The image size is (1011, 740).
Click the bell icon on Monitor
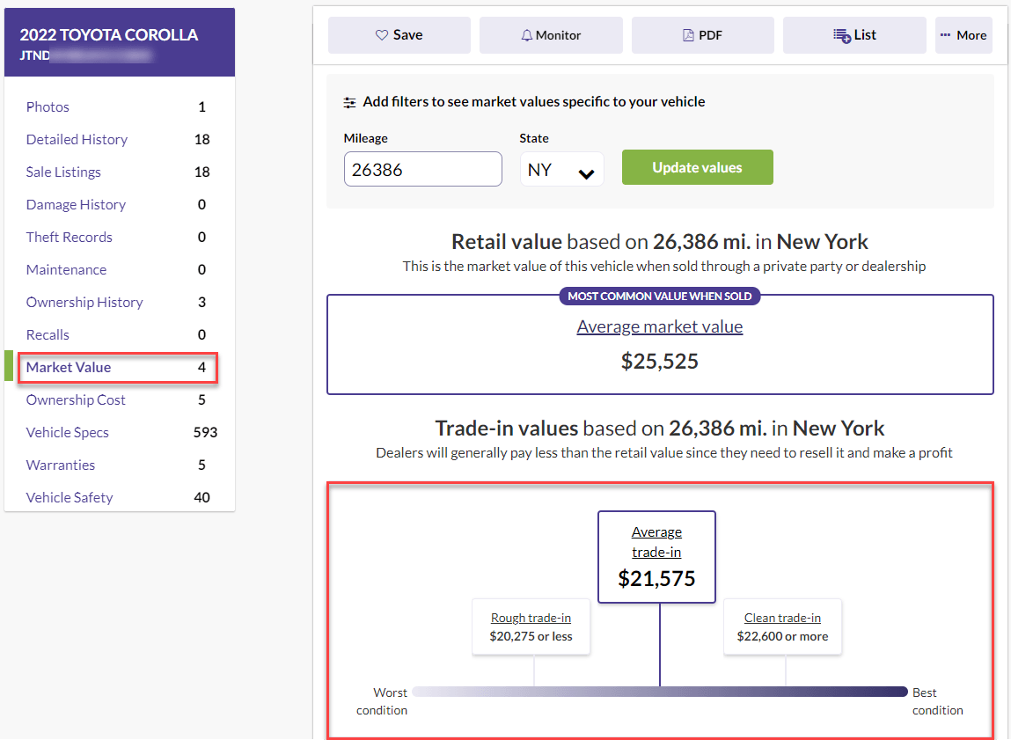point(527,35)
